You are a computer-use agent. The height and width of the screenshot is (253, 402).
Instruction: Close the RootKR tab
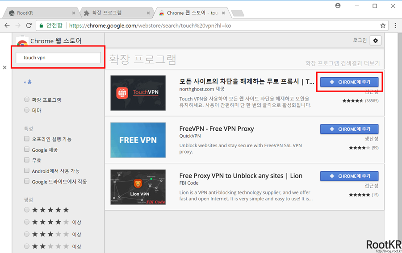(74, 13)
